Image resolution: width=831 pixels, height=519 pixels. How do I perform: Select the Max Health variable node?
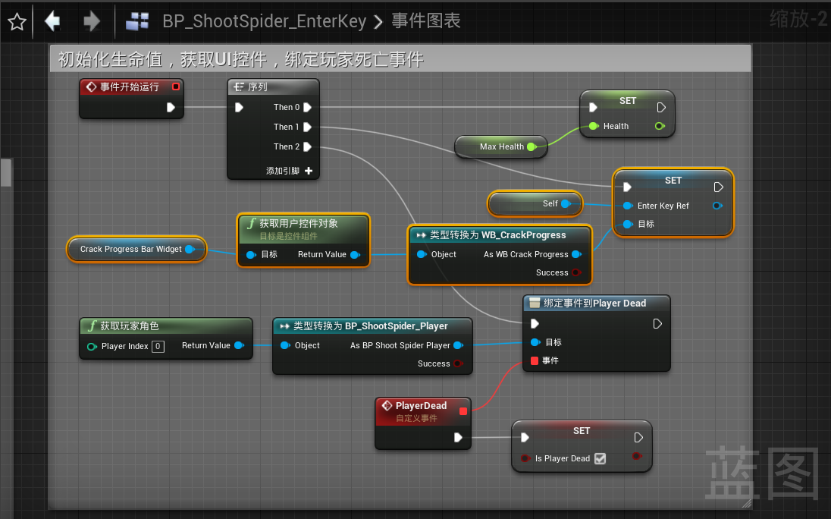point(500,147)
